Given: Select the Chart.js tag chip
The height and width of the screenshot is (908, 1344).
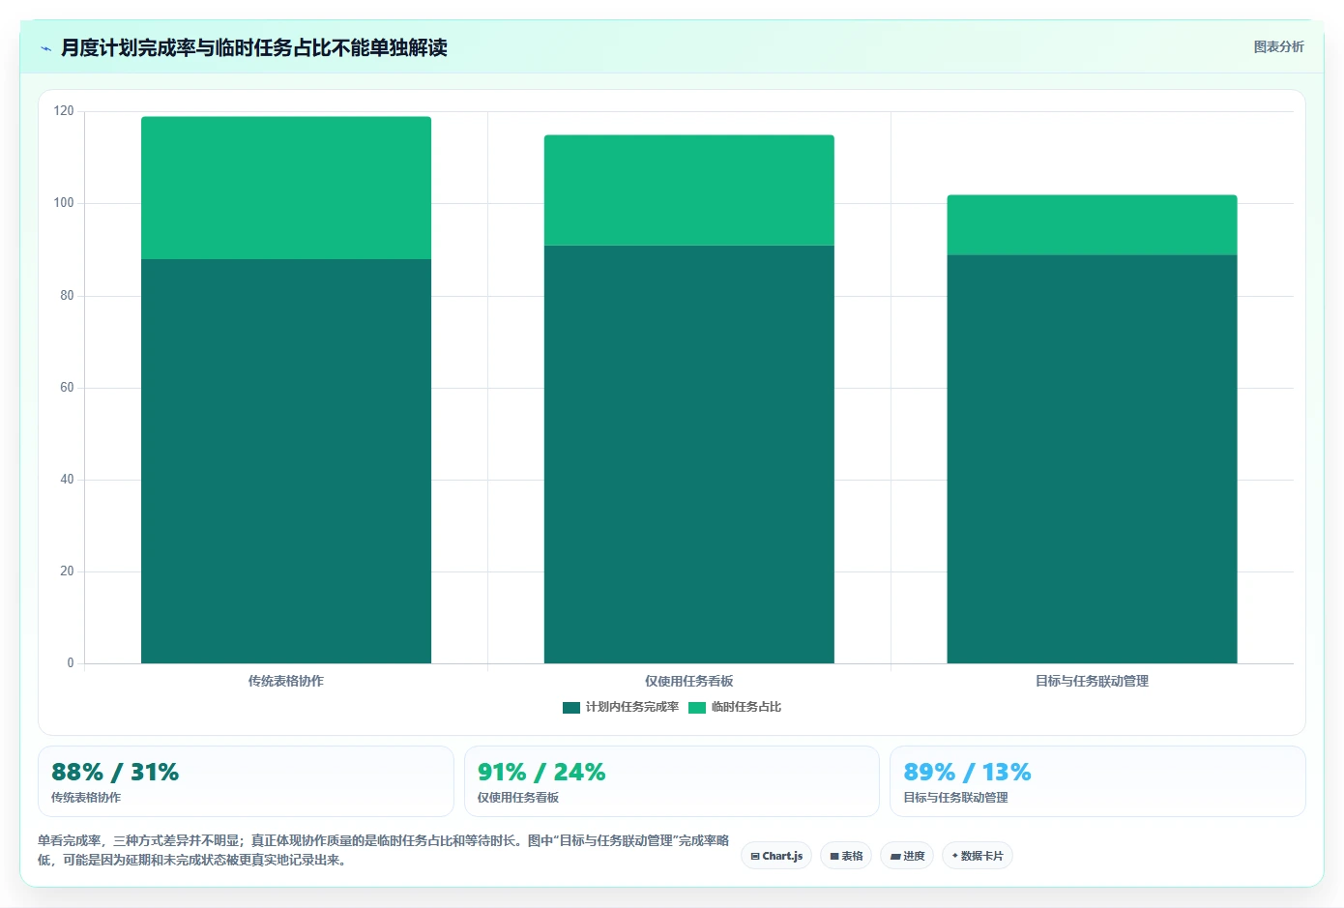Looking at the screenshot, I should (x=776, y=856).
